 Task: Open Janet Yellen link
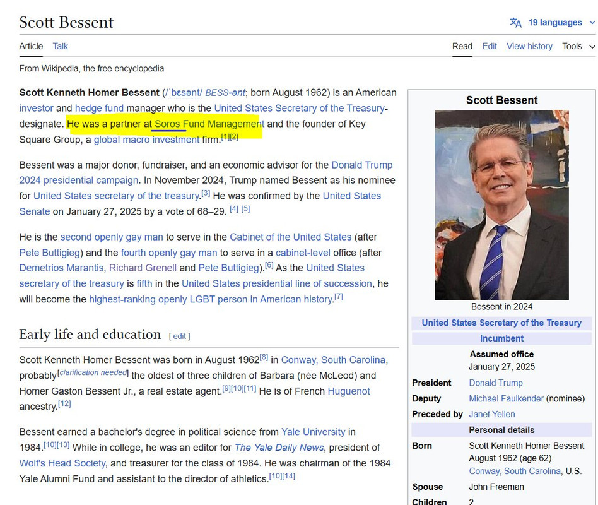tap(492, 414)
